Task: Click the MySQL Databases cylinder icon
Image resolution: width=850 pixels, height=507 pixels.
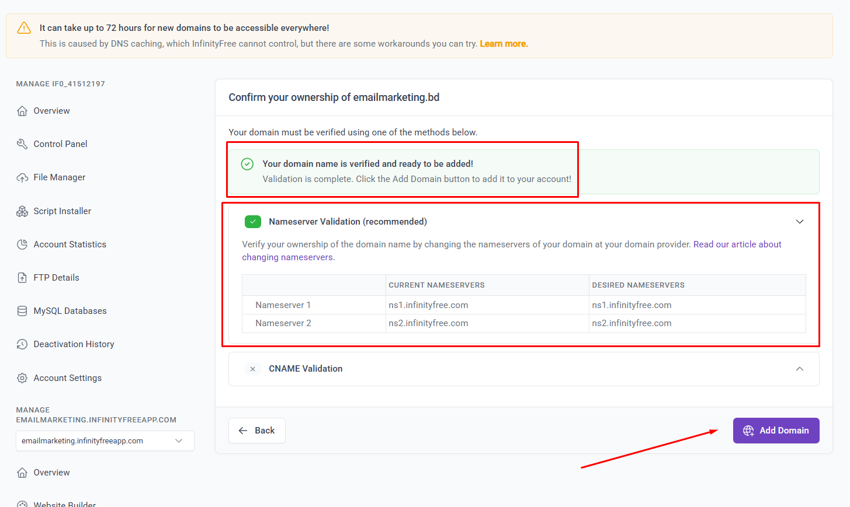Action: click(x=22, y=311)
